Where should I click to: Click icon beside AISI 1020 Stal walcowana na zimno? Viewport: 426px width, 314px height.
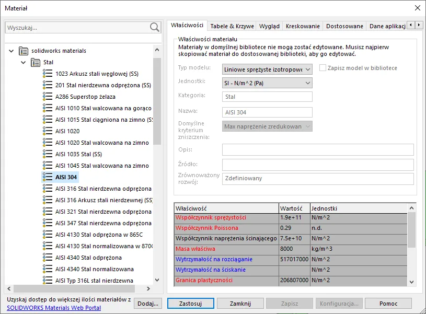coord(47,143)
